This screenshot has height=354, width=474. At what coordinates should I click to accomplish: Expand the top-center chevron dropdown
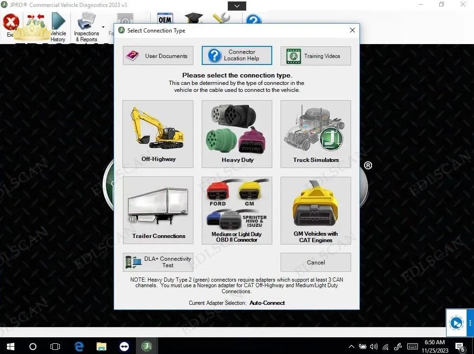[237, 6]
